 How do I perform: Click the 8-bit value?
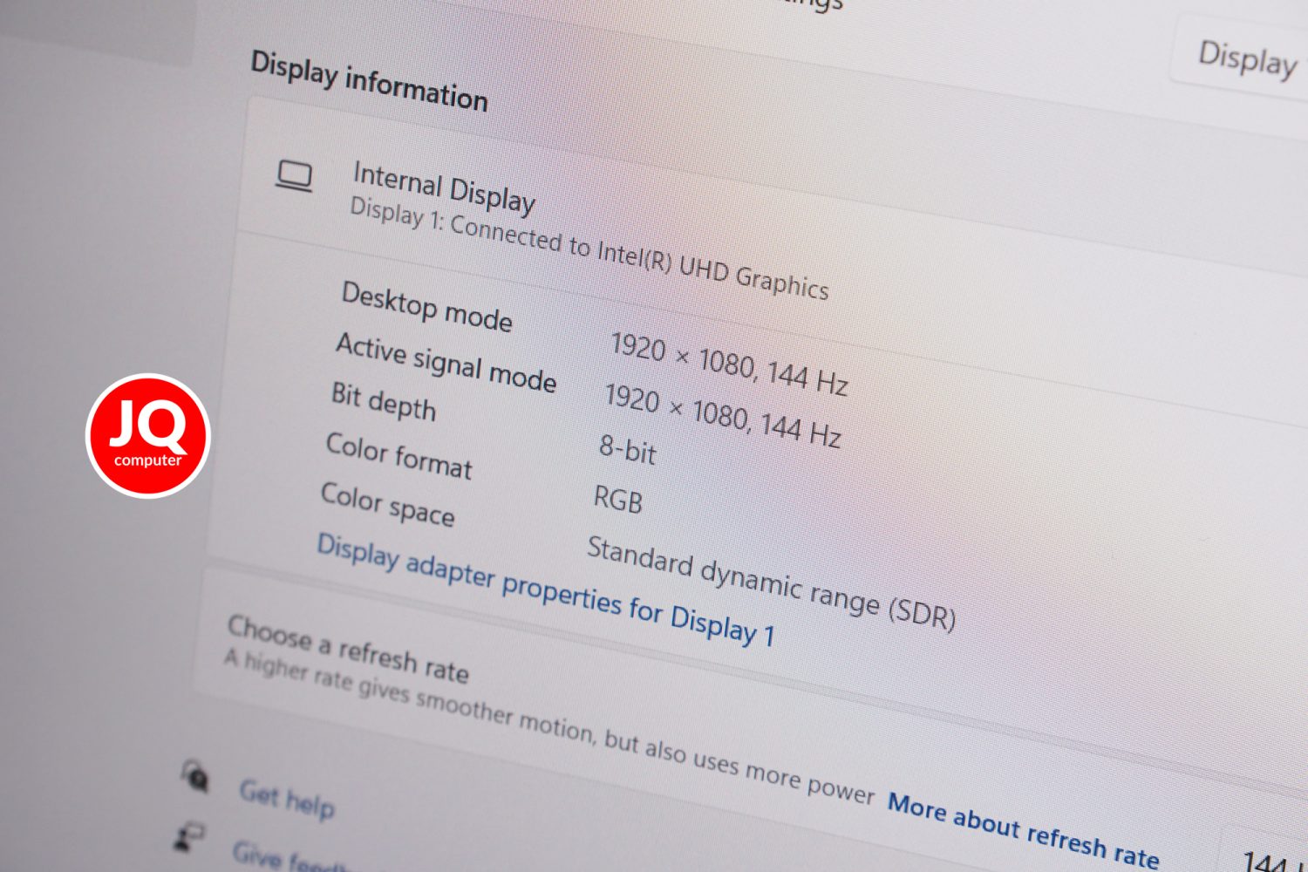pyautogui.click(x=628, y=449)
